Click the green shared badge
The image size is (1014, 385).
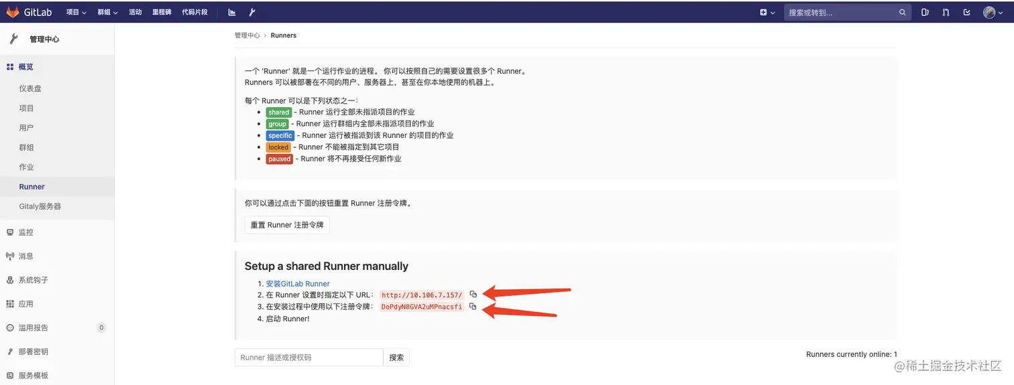click(x=278, y=112)
